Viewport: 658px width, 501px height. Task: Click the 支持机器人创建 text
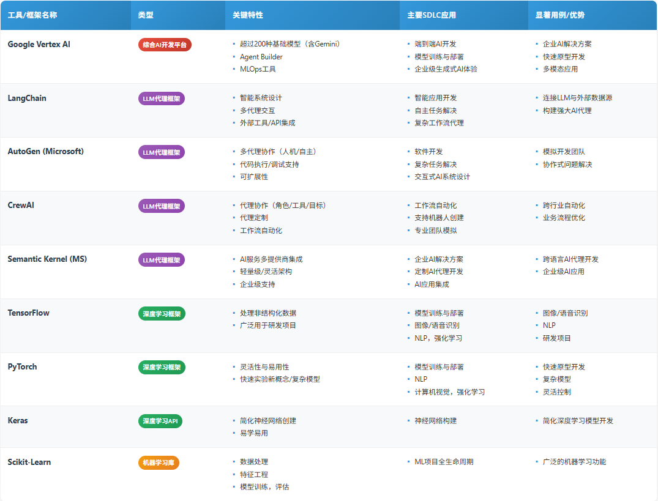click(439, 218)
